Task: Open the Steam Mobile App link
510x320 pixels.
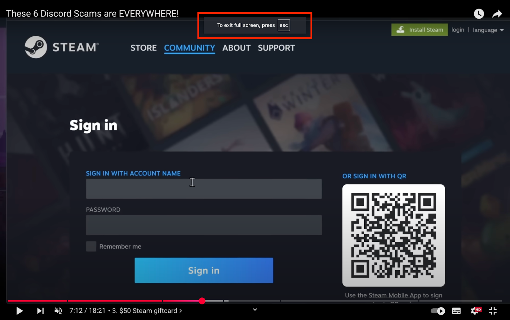Action: (395, 295)
